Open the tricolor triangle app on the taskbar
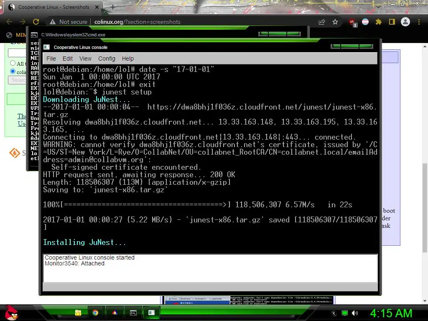Viewport: 428px width, 321px height. tap(115, 313)
